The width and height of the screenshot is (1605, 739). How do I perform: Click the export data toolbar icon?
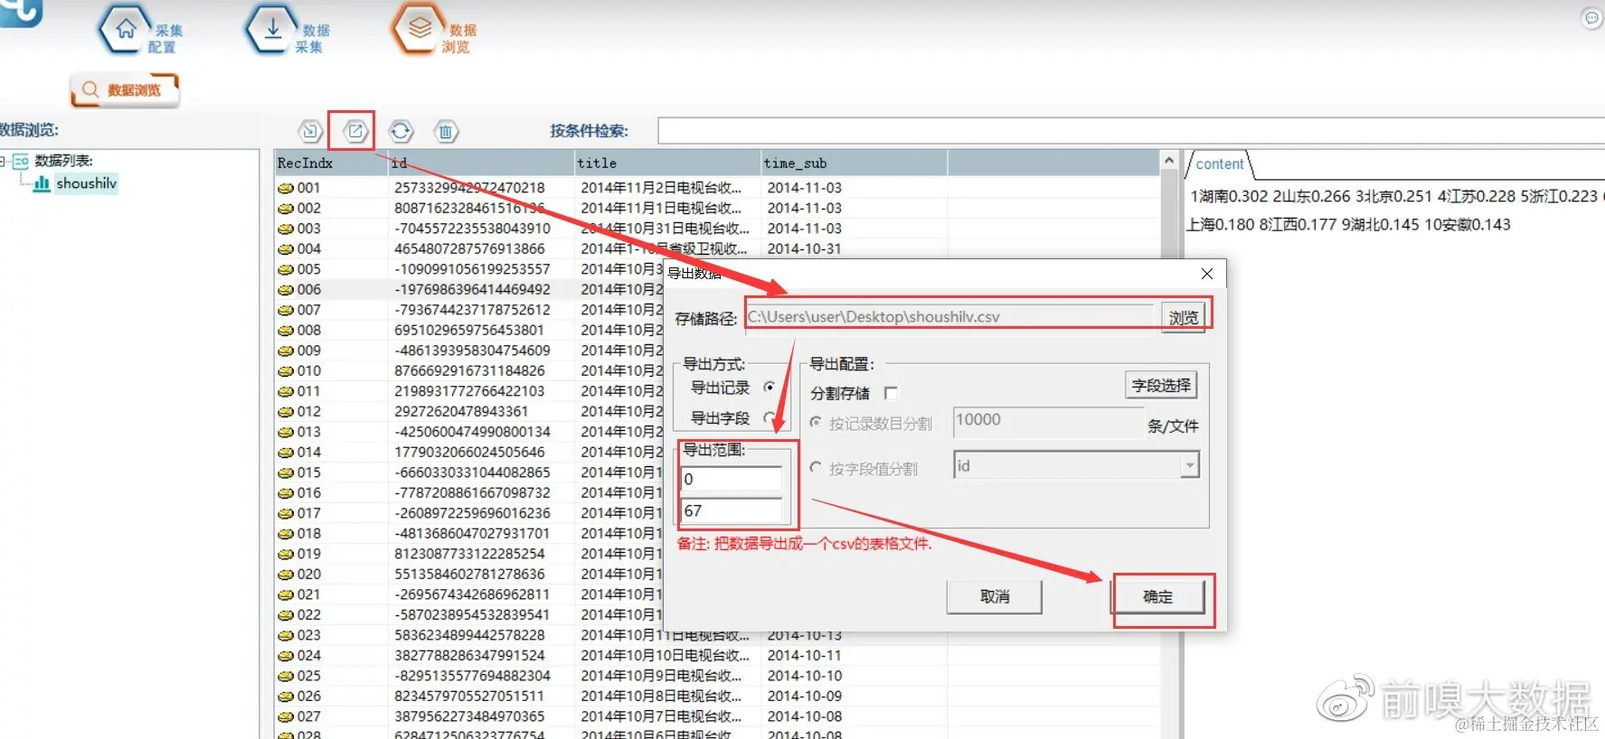pyautogui.click(x=355, y=132)
